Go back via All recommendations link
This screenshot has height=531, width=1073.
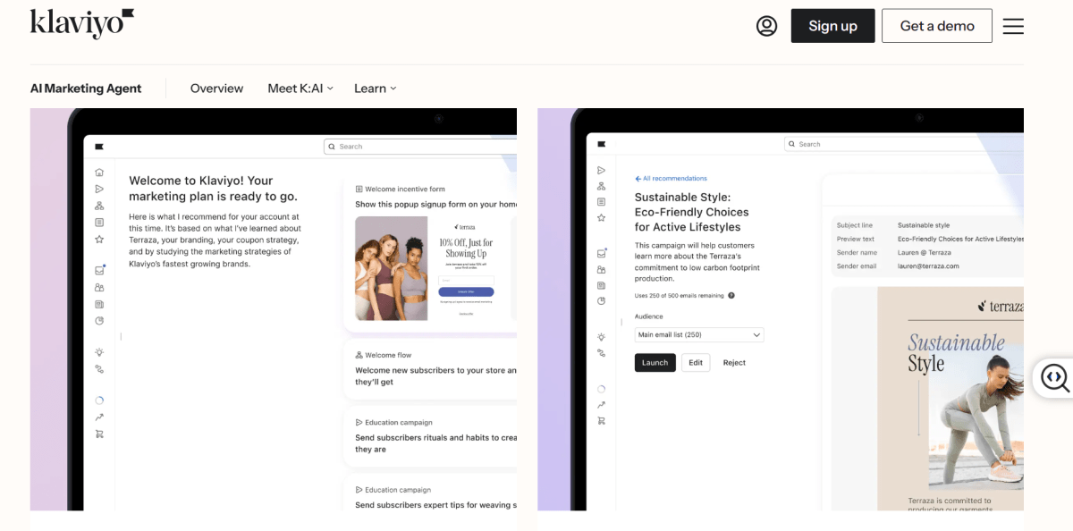click(x=671, y=179)
